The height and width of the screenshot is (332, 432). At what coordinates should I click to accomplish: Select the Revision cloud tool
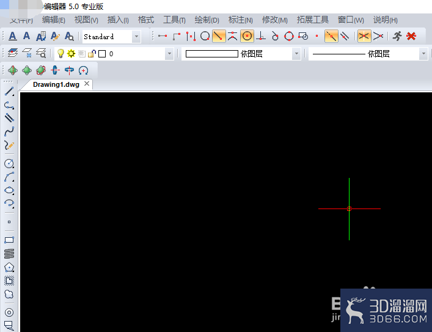9,294
